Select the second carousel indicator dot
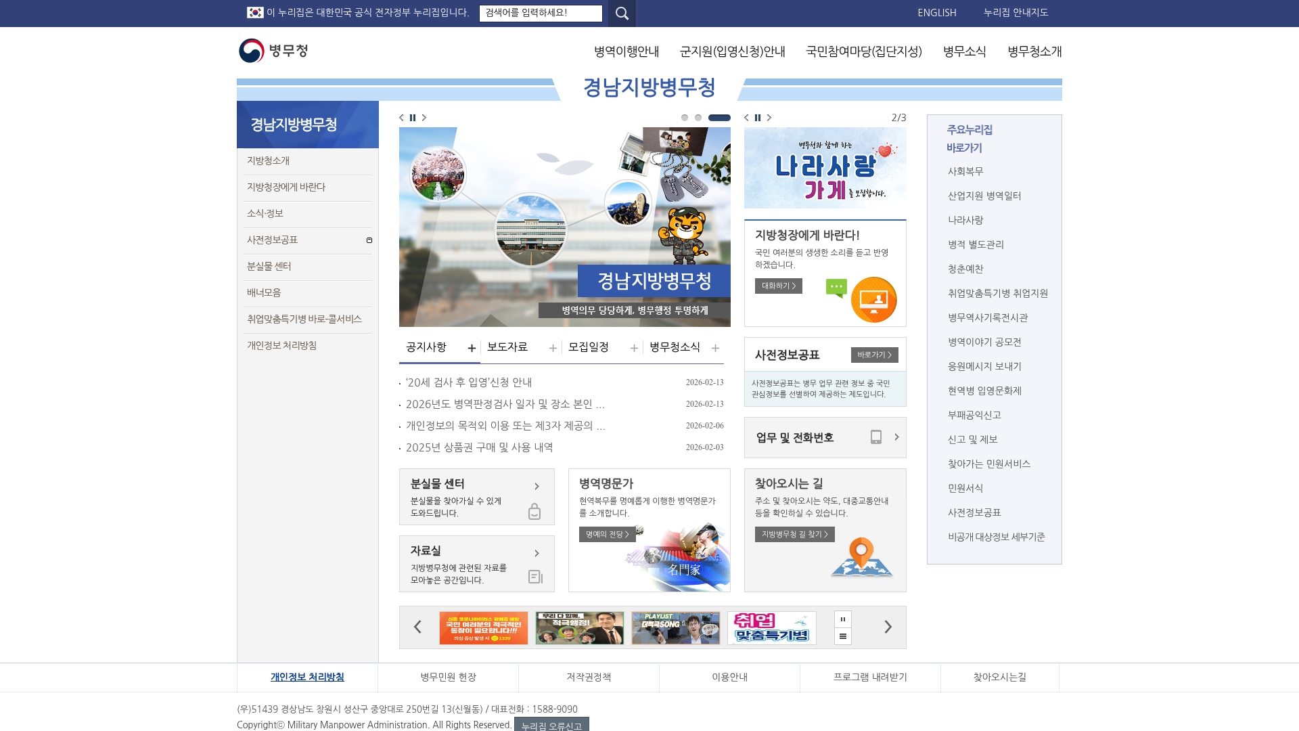Image resolution: width=1299 pixels, height=731 pixels. click(698, 117)
